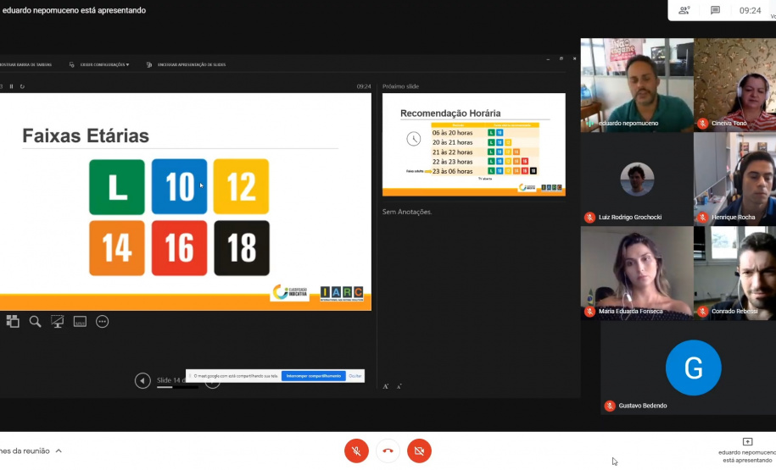776x470 pixels.
Task: Click the 'Mostrar barra de tarefas' option
Action: pyautogui.click(x=25, y=64)
